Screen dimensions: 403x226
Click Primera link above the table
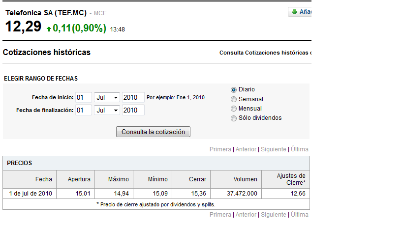(220, 149)
